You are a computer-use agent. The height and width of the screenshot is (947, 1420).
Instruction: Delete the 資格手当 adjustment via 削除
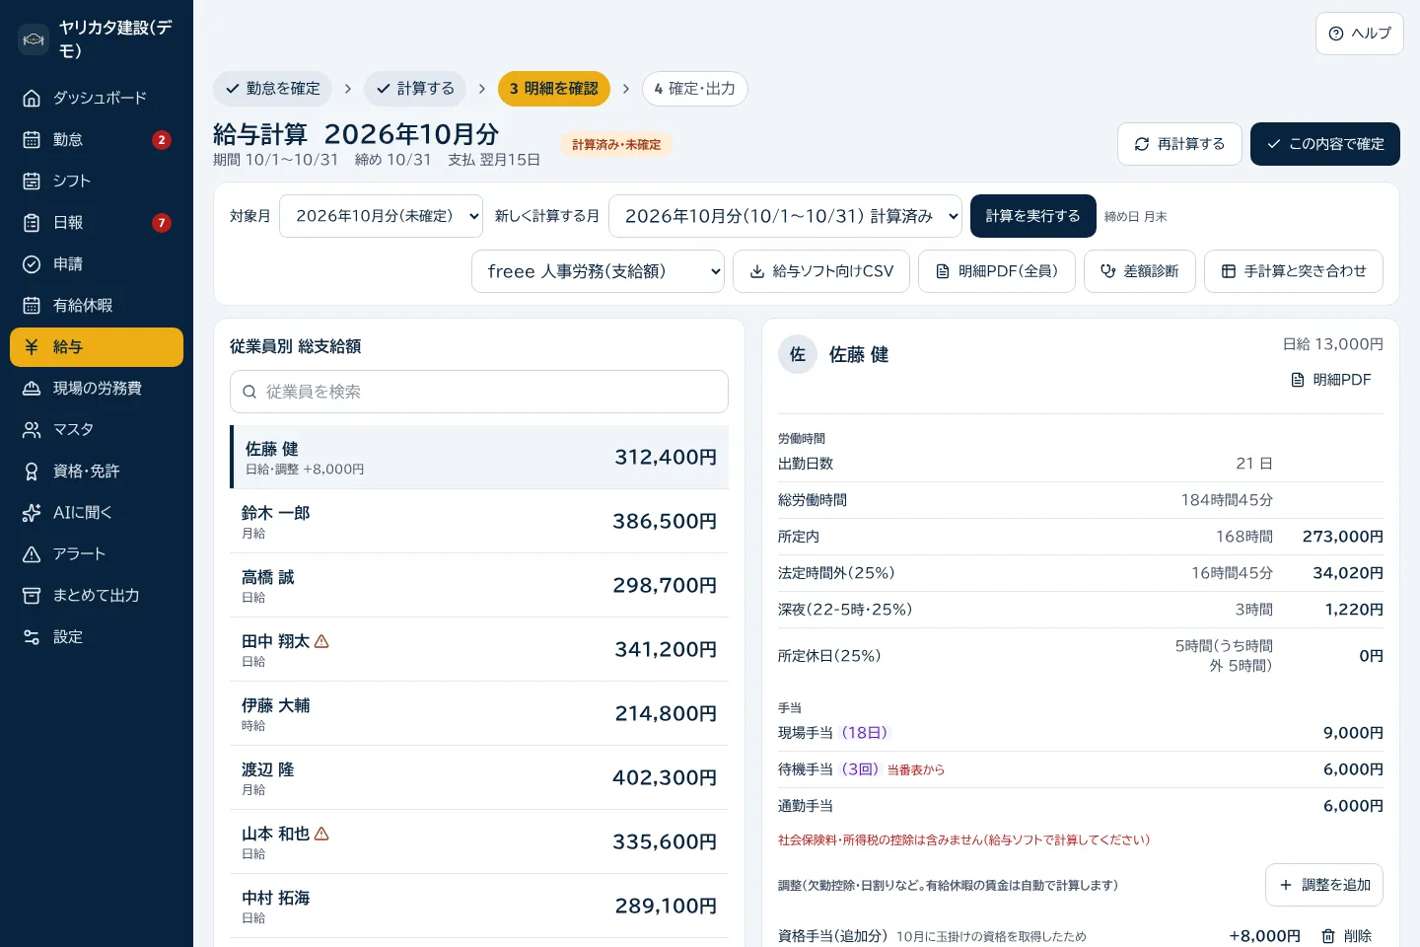(x=1346, y=936)
